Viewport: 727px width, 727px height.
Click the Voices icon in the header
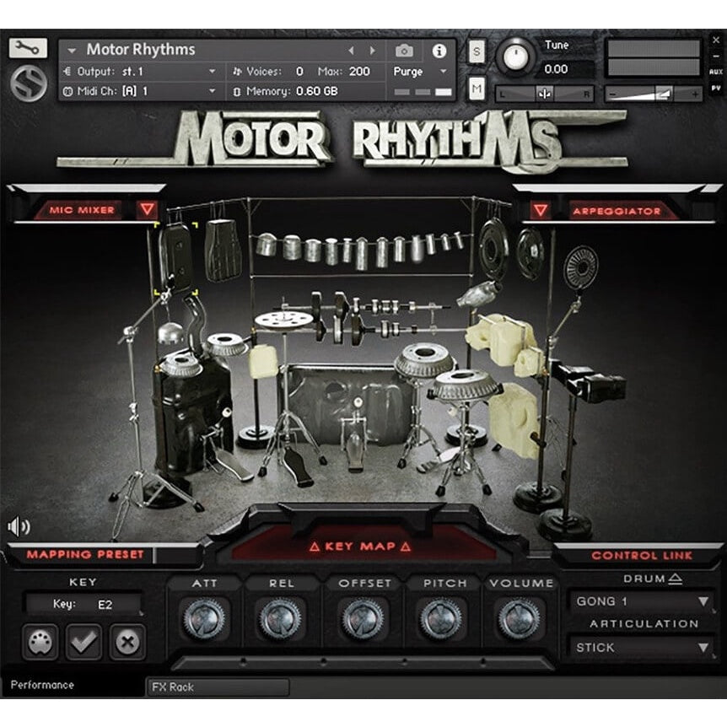click(239, 73)
